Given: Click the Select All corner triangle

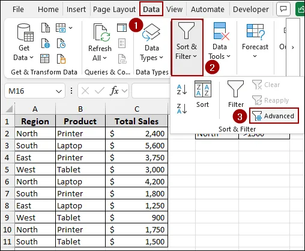Looking at the screenshot, I should click(9, 109).
